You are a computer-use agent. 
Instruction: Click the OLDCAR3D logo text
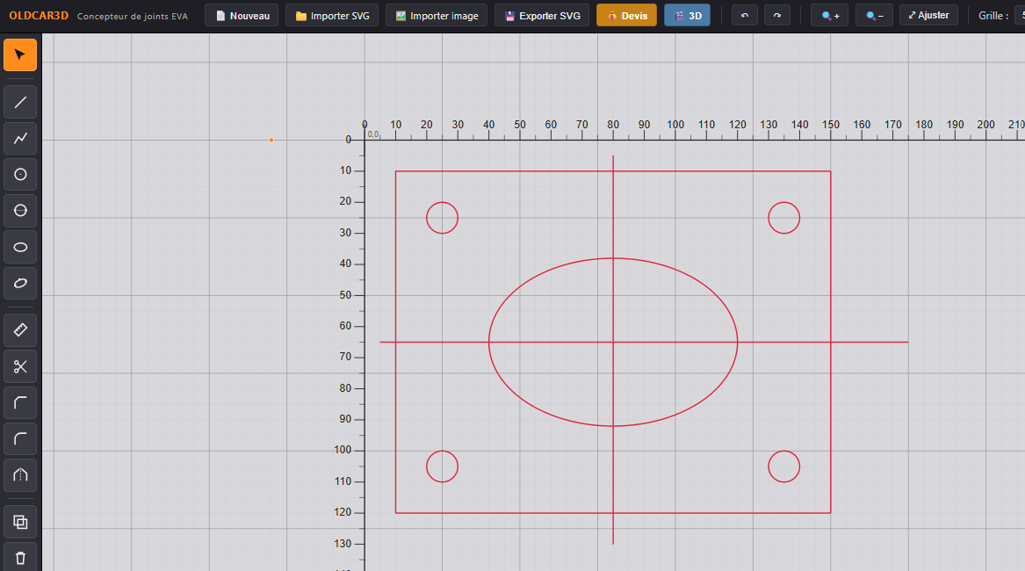[39, 15]
